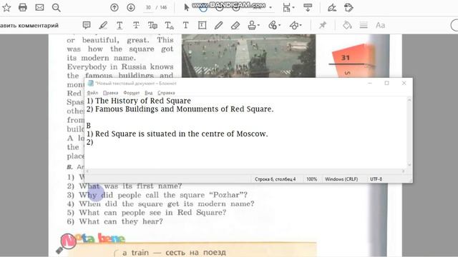Select the eraser tool
This screenshot has height=257, width=458.
click(x=235, y=26)
